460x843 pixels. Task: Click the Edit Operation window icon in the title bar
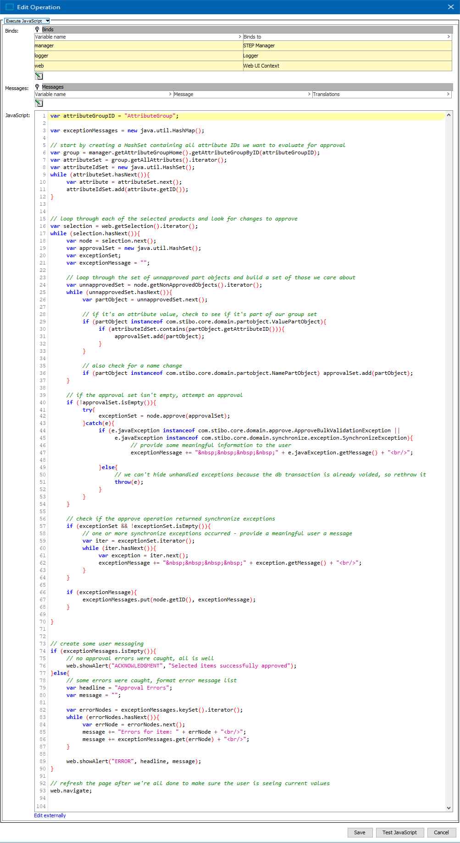pos(9,7)
